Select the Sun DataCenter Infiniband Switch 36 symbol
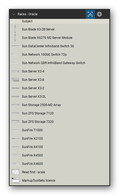The image size is (119, 195). (x=15, y=46)
